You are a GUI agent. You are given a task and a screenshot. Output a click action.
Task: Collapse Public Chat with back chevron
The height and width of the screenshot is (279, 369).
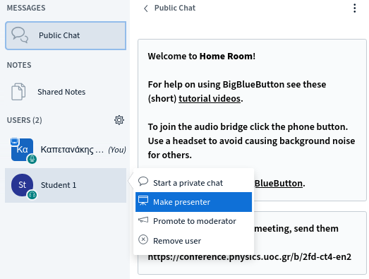[146, 8]
